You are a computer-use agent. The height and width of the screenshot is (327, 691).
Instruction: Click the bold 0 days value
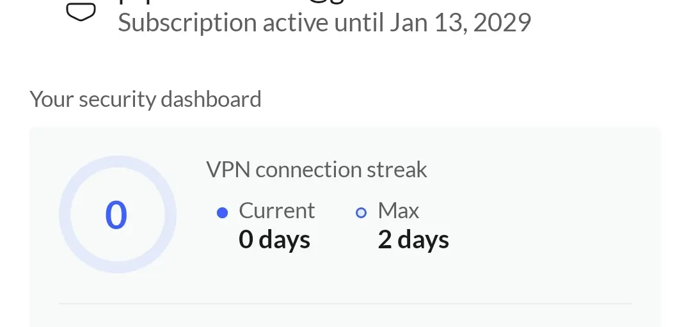coord(274,240)
